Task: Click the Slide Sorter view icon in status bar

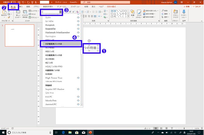Action: pyautogui.click(x=161, y=128)
